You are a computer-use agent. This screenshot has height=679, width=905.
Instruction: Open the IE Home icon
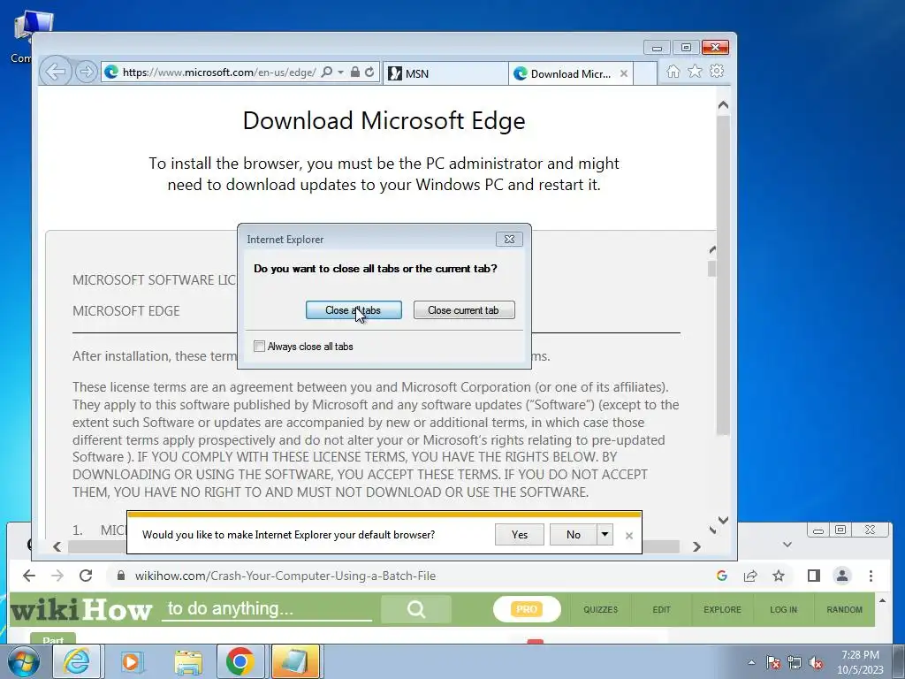tap(673, 72)
